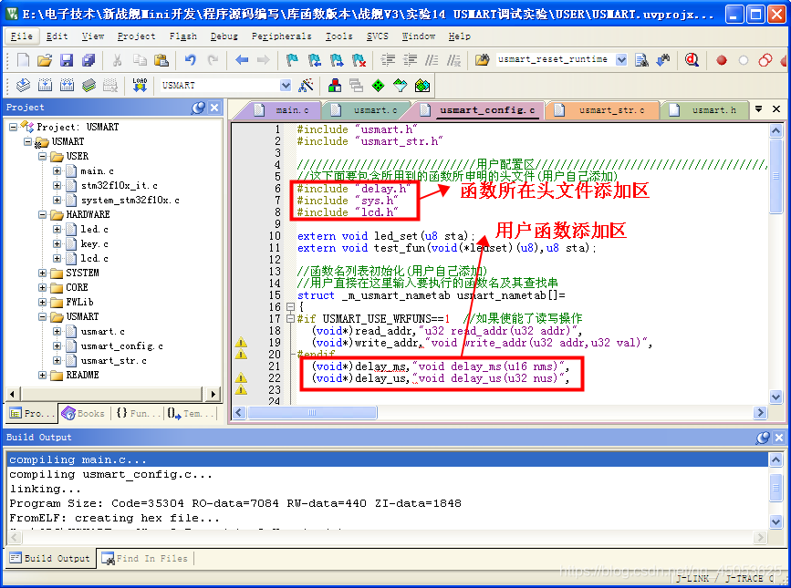Collapse the HARDWARE folder

pos(42,214)
